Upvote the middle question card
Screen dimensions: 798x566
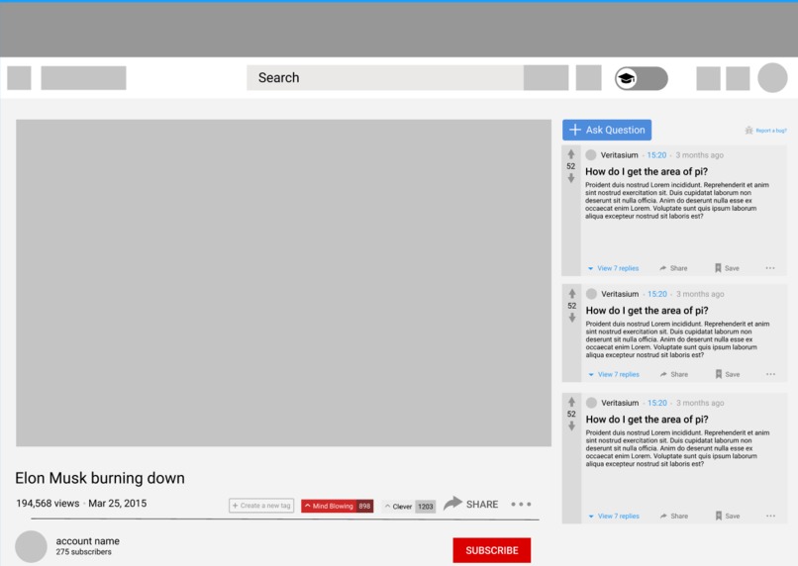click(x=572, y=294)
